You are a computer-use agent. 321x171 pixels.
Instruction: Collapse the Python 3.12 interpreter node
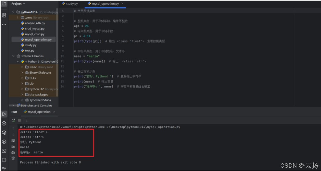click(18, 62)
